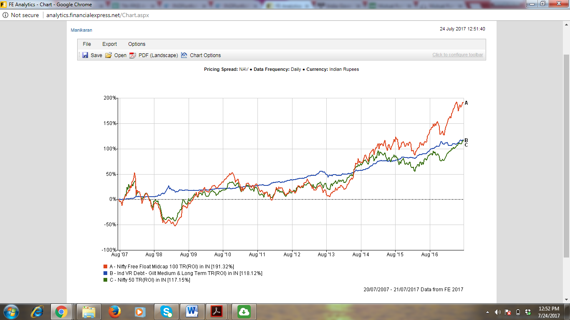Click the Manikaran link
Viewport: 570px width, 320px height.
(x=81, y=30)
